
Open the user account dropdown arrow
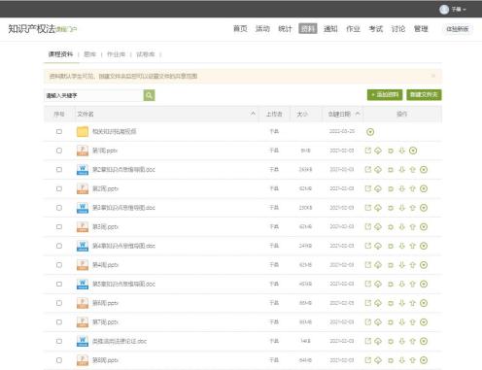[x=465, y=10]
